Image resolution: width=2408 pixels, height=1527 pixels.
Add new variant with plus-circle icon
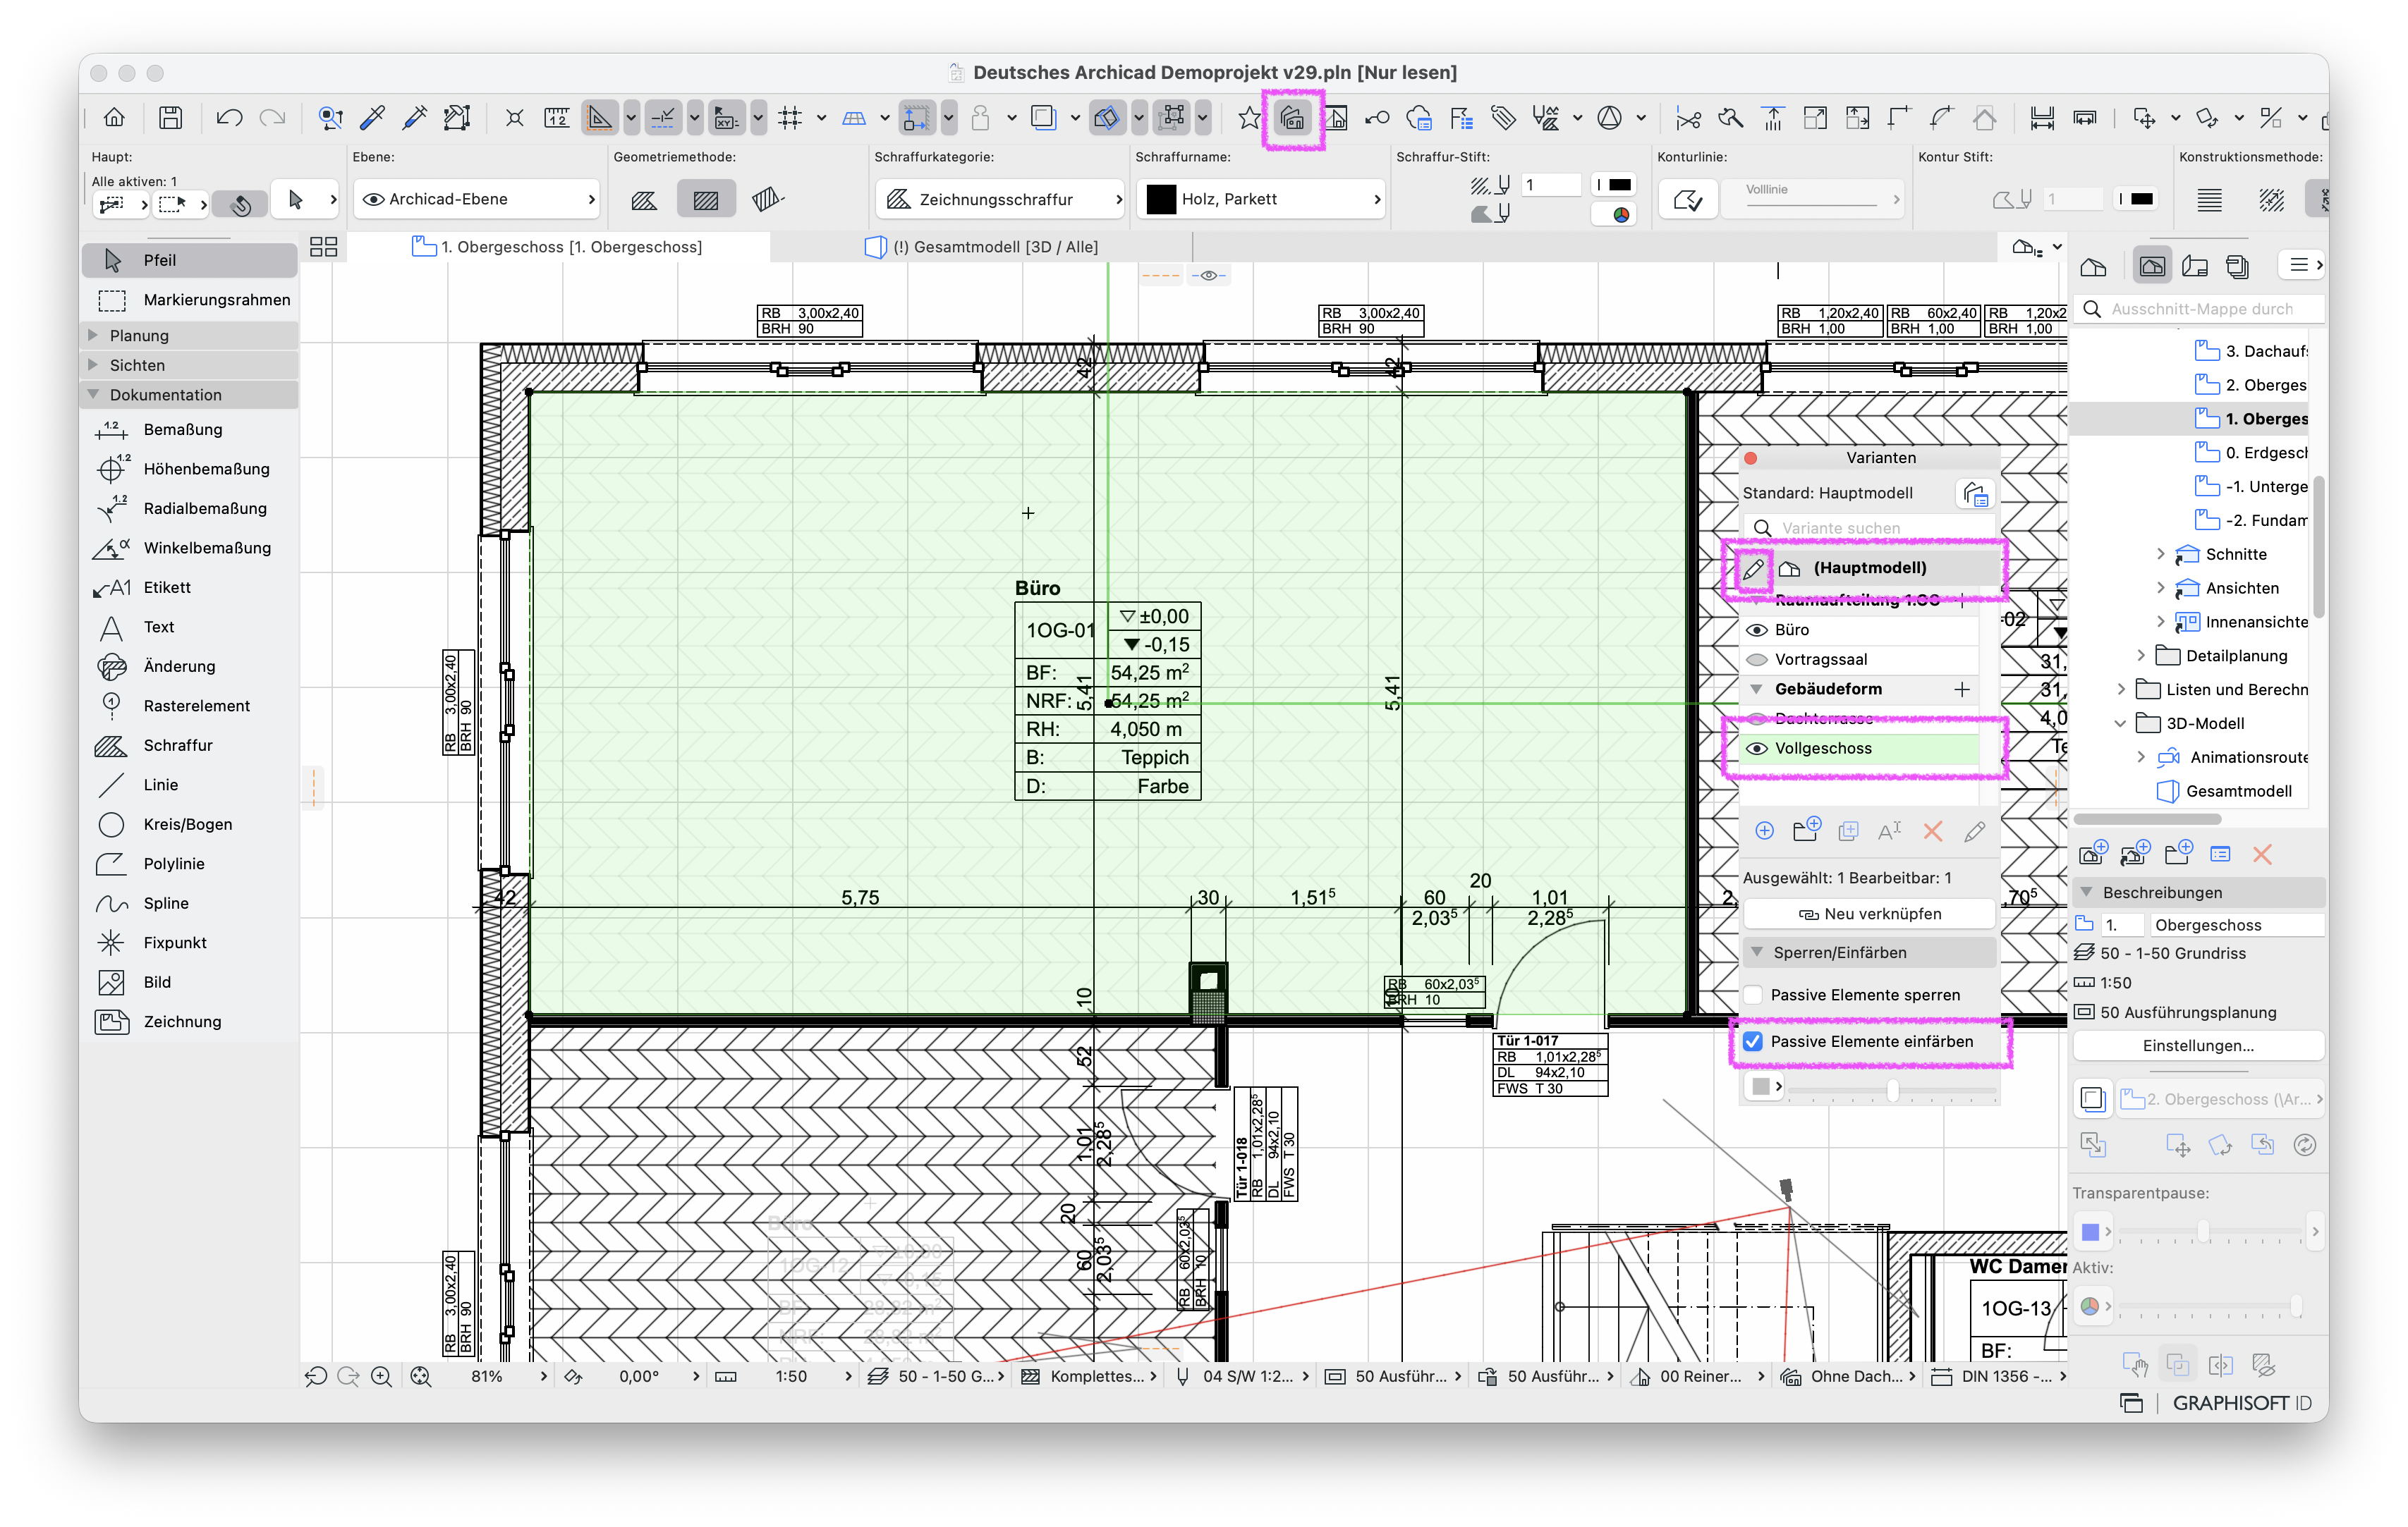tap(1765, 831)
